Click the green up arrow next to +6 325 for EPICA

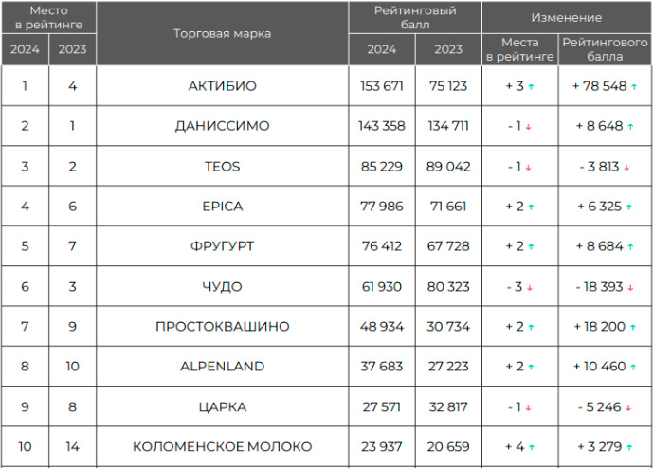pos(629,207)
